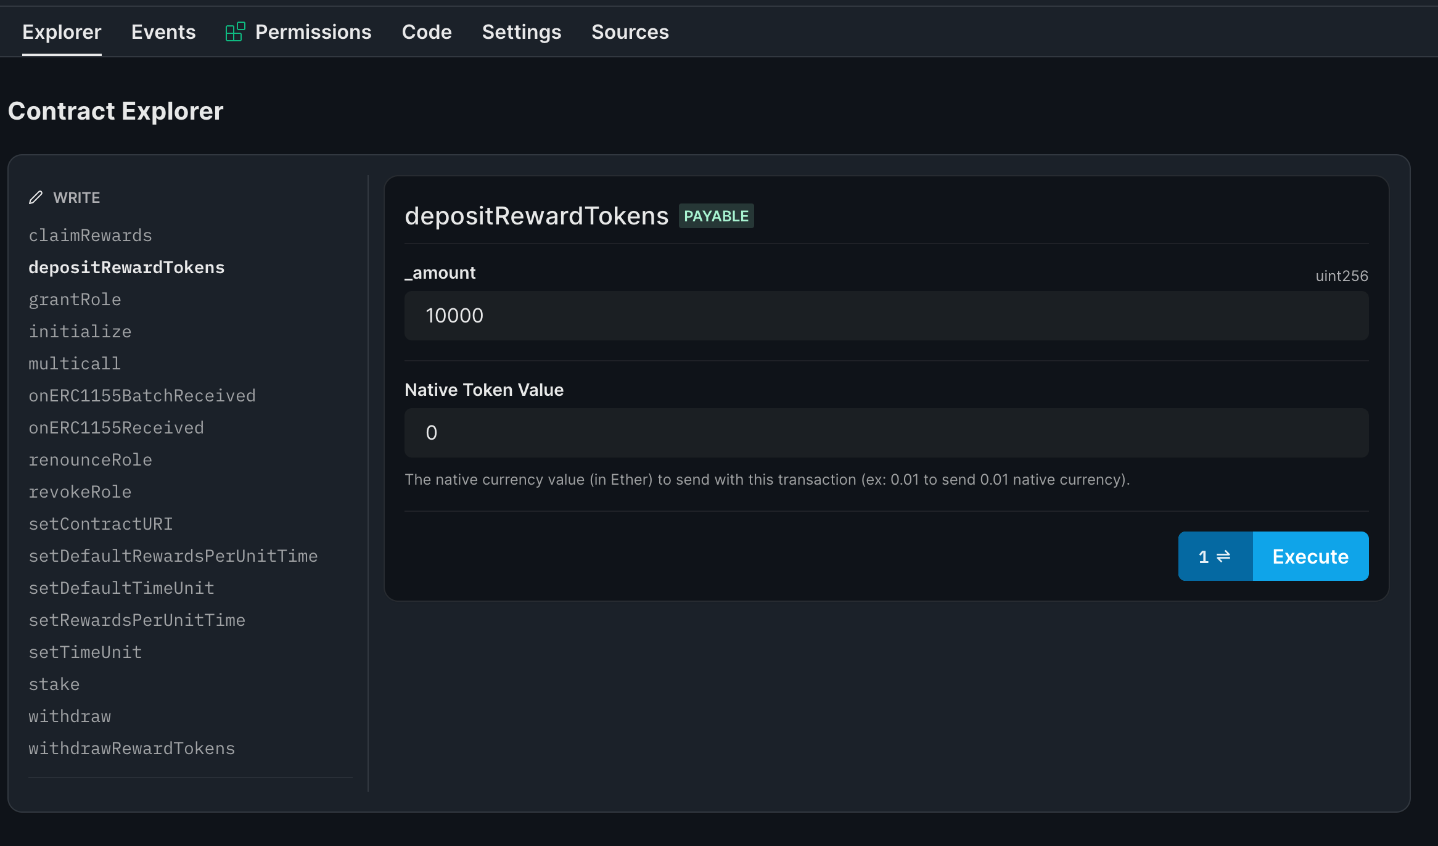Screen dimensions: 1438x846
Task: Select stake from the write functions list
Action: coord(54,684)
